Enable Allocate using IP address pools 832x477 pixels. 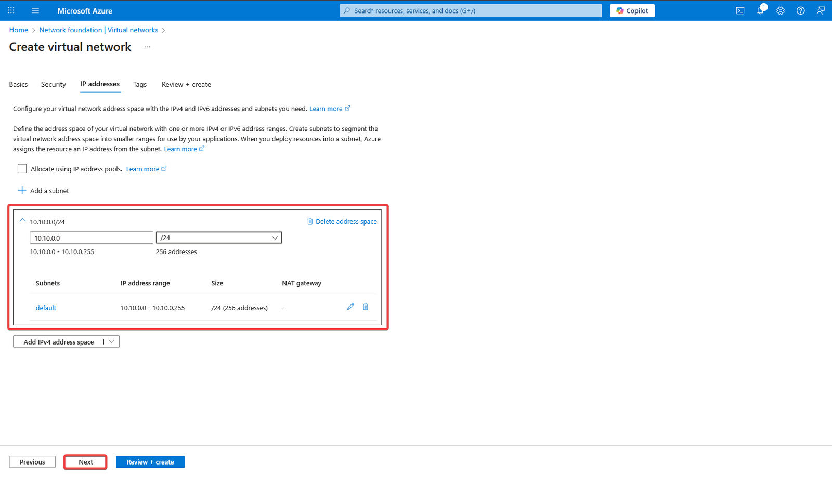pos(22,169)
